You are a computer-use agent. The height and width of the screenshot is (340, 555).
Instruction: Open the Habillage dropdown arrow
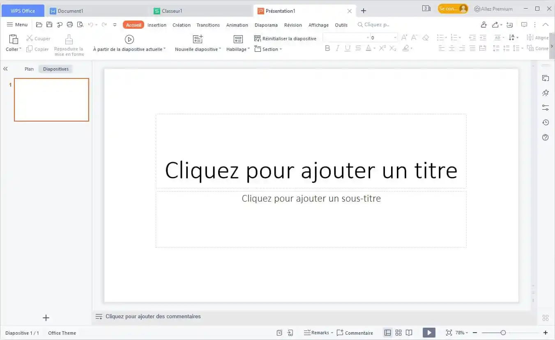tap(249, 49)
